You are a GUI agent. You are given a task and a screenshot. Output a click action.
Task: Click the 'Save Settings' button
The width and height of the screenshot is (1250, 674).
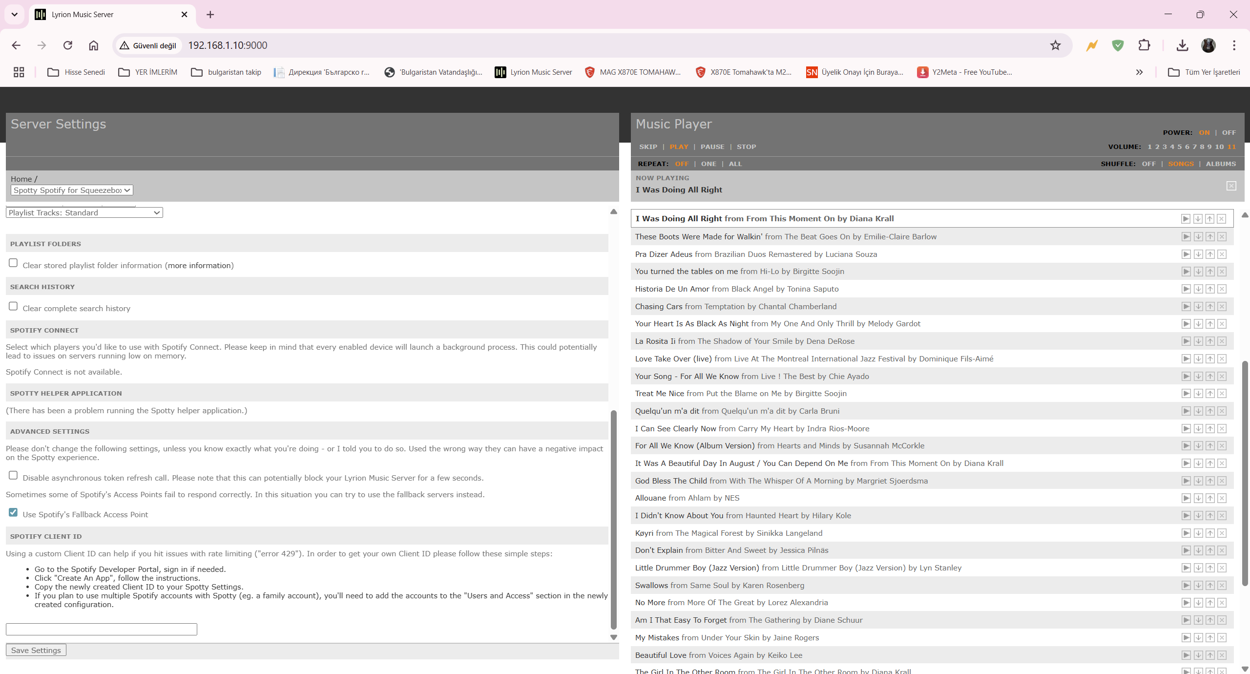[x=36, y=650]
